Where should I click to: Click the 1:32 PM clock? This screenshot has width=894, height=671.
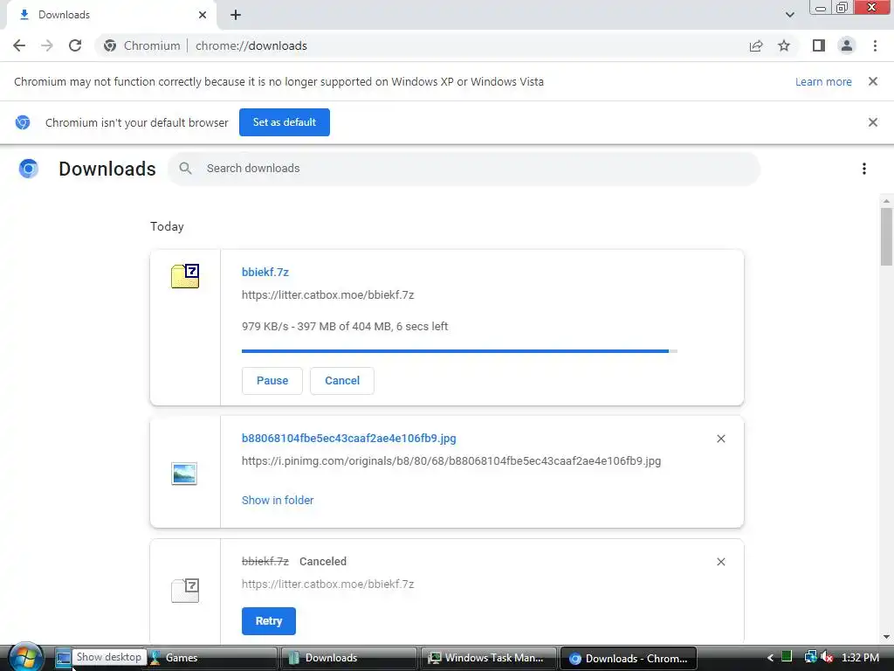point(860,658)
